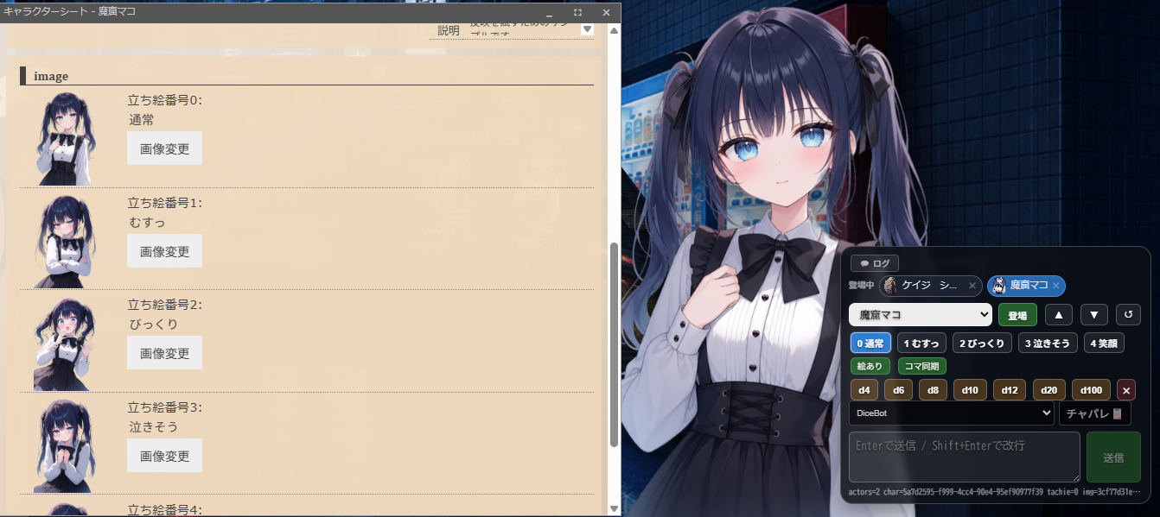
Task: Remove ケイジ chip via its x icon
Action: click(972, 286)
